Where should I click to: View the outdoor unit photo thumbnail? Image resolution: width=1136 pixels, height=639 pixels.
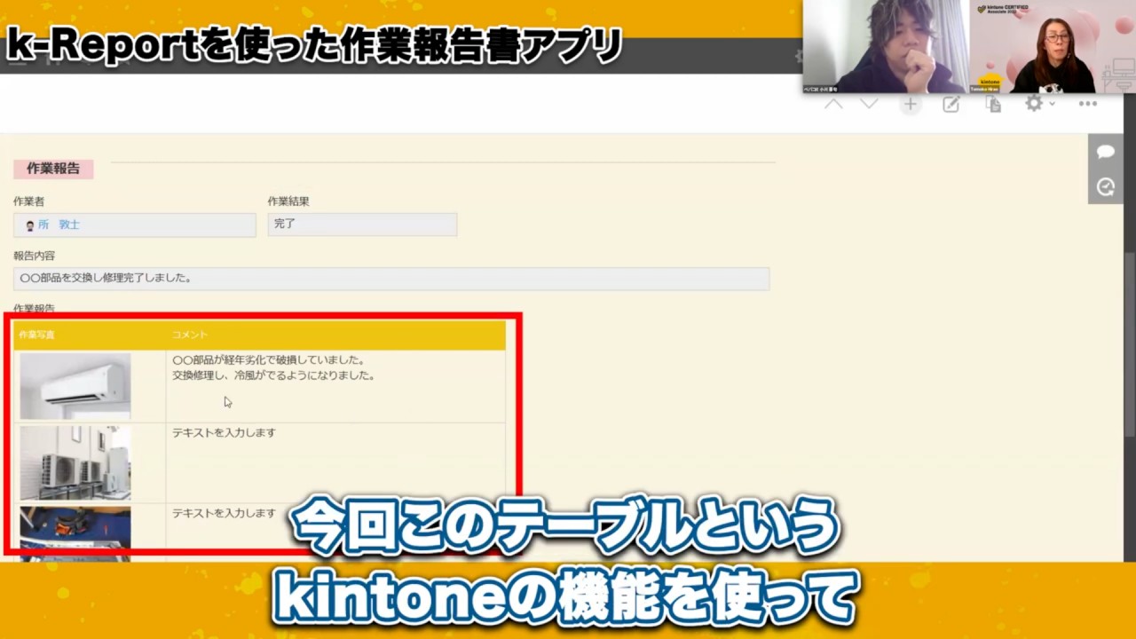75,461
